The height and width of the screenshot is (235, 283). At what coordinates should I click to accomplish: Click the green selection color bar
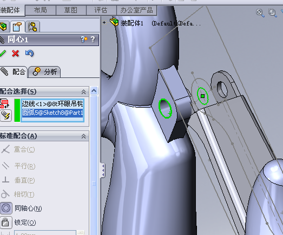point(17,110)
